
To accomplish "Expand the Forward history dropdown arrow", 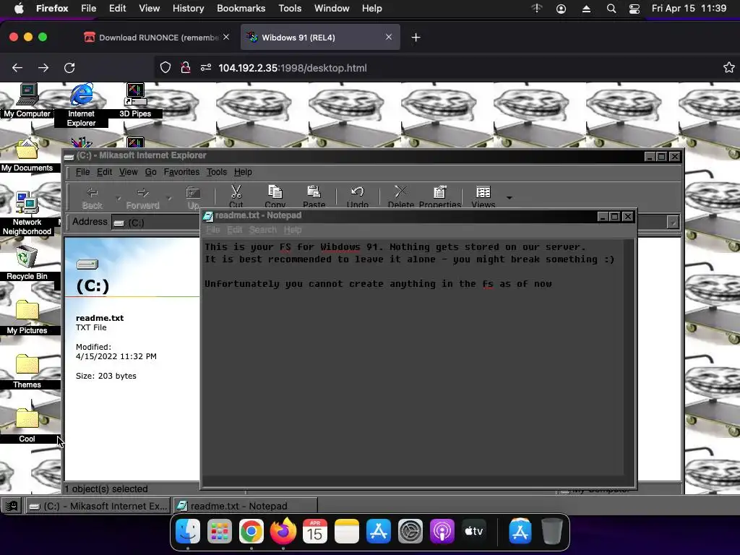I will [x=169, y=198].
